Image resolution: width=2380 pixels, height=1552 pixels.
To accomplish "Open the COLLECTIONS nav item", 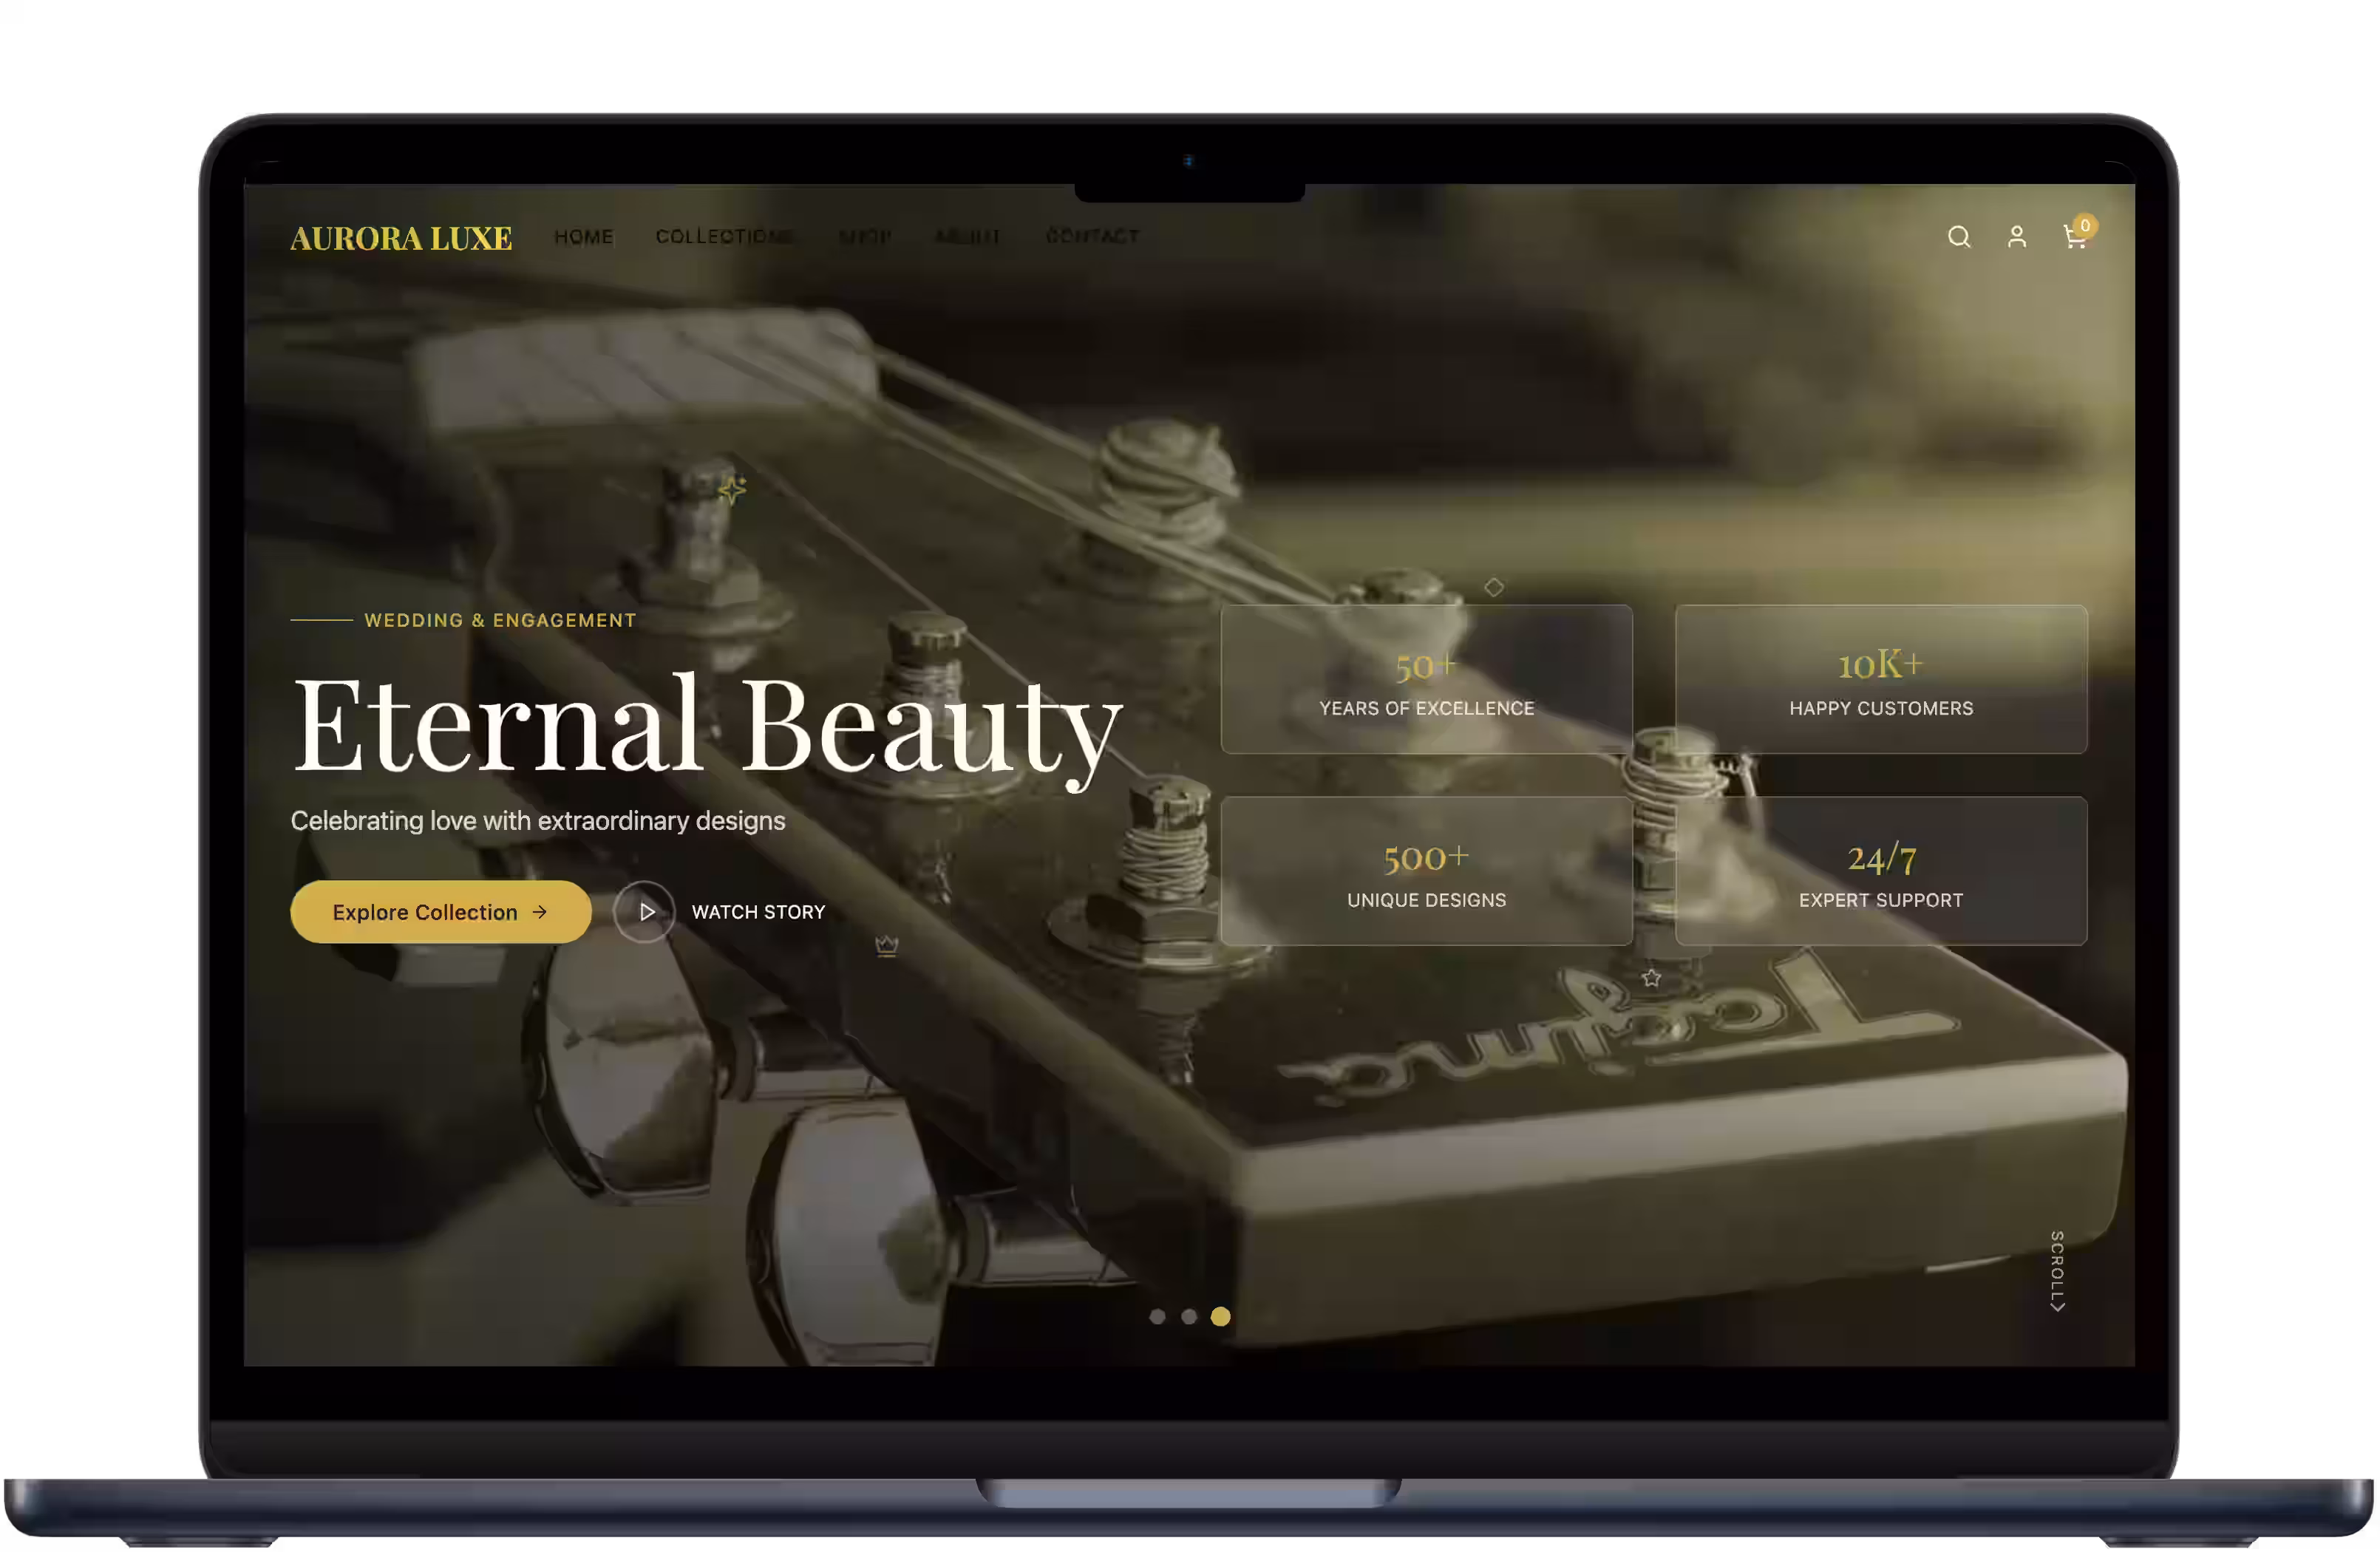I will coord(725,237).
